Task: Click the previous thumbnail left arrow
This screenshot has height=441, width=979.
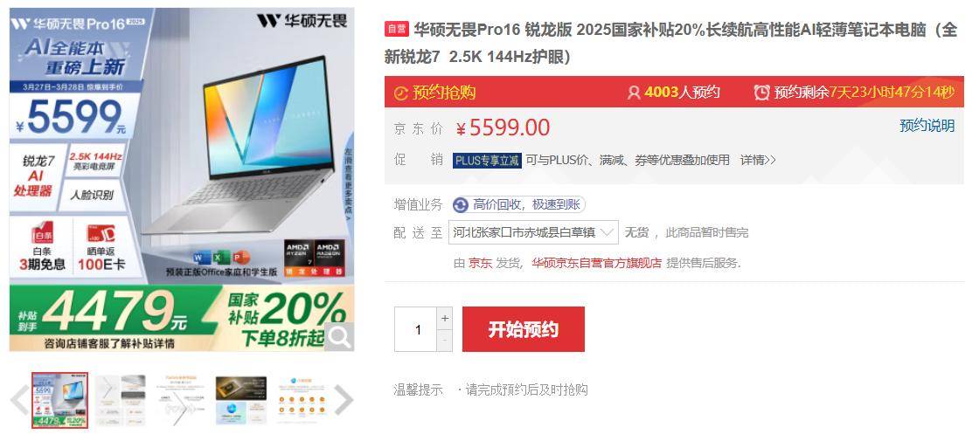Action: (18, 400)
